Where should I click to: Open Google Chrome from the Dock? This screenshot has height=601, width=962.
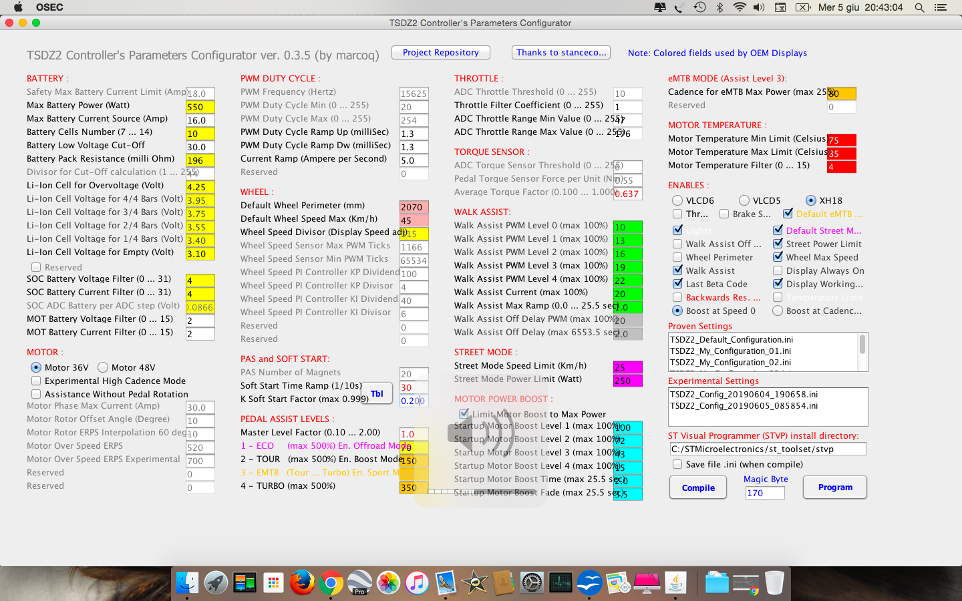tap(331, 583)
